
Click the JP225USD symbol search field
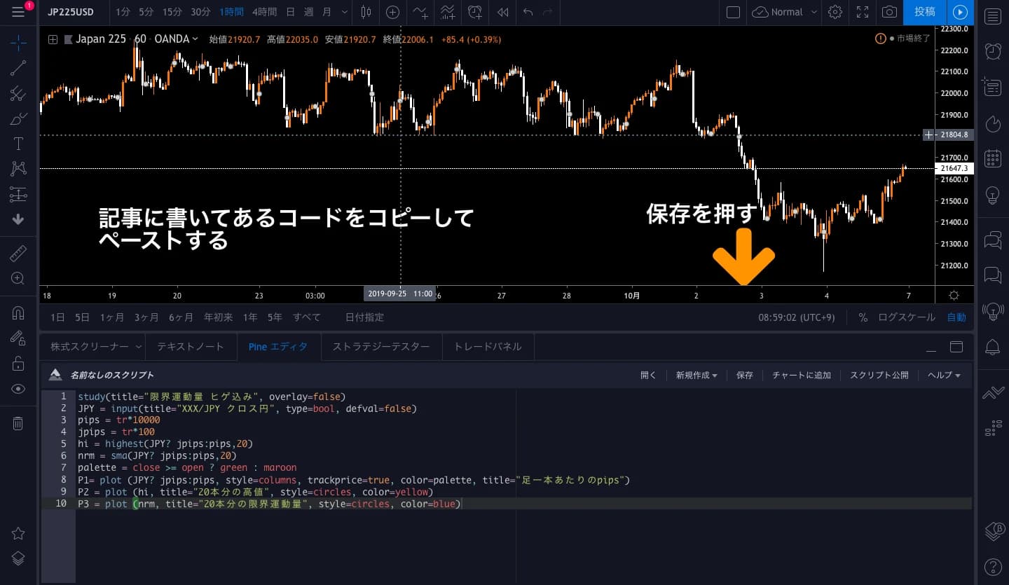(70, 12)
